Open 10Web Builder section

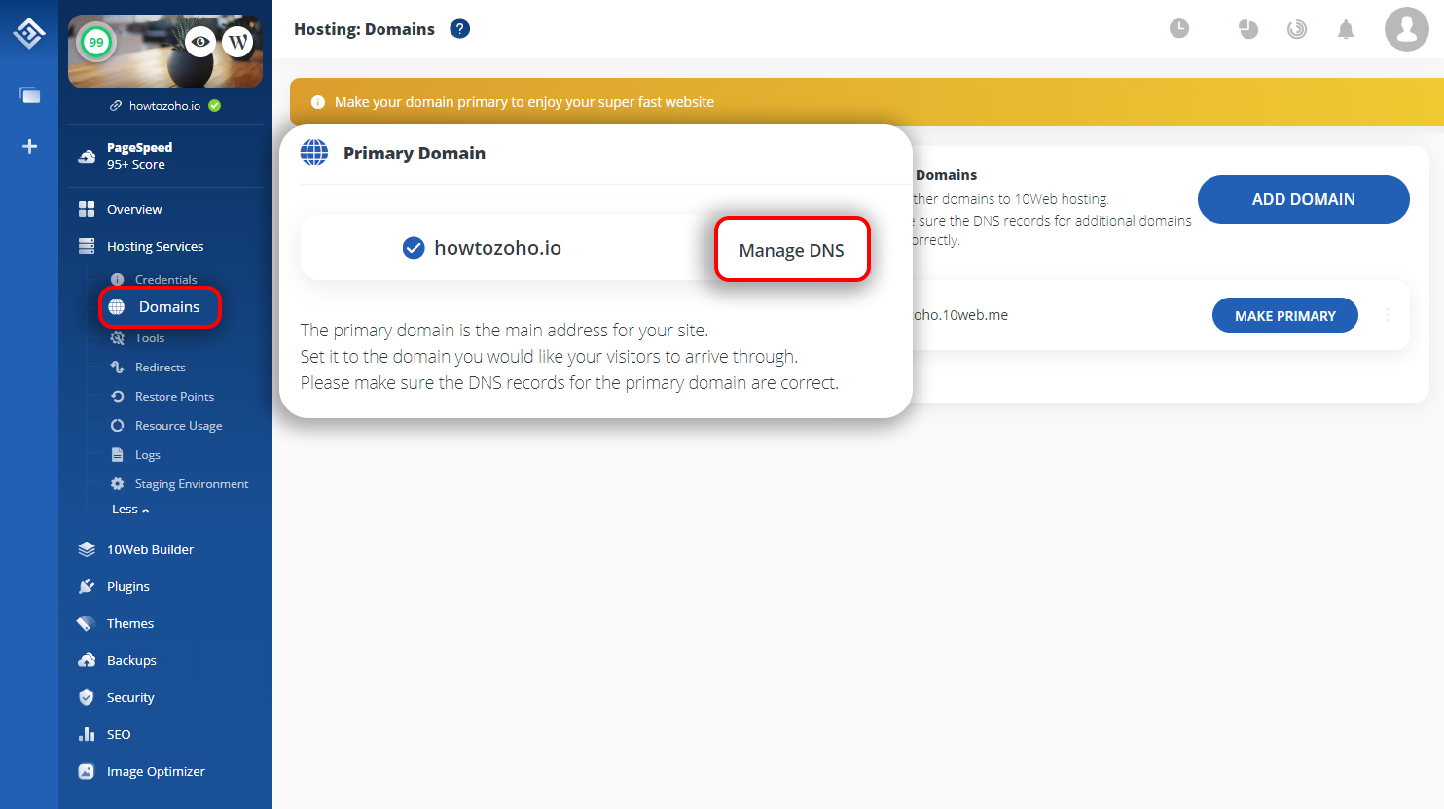pyautogui.click(x=150, y=549)
